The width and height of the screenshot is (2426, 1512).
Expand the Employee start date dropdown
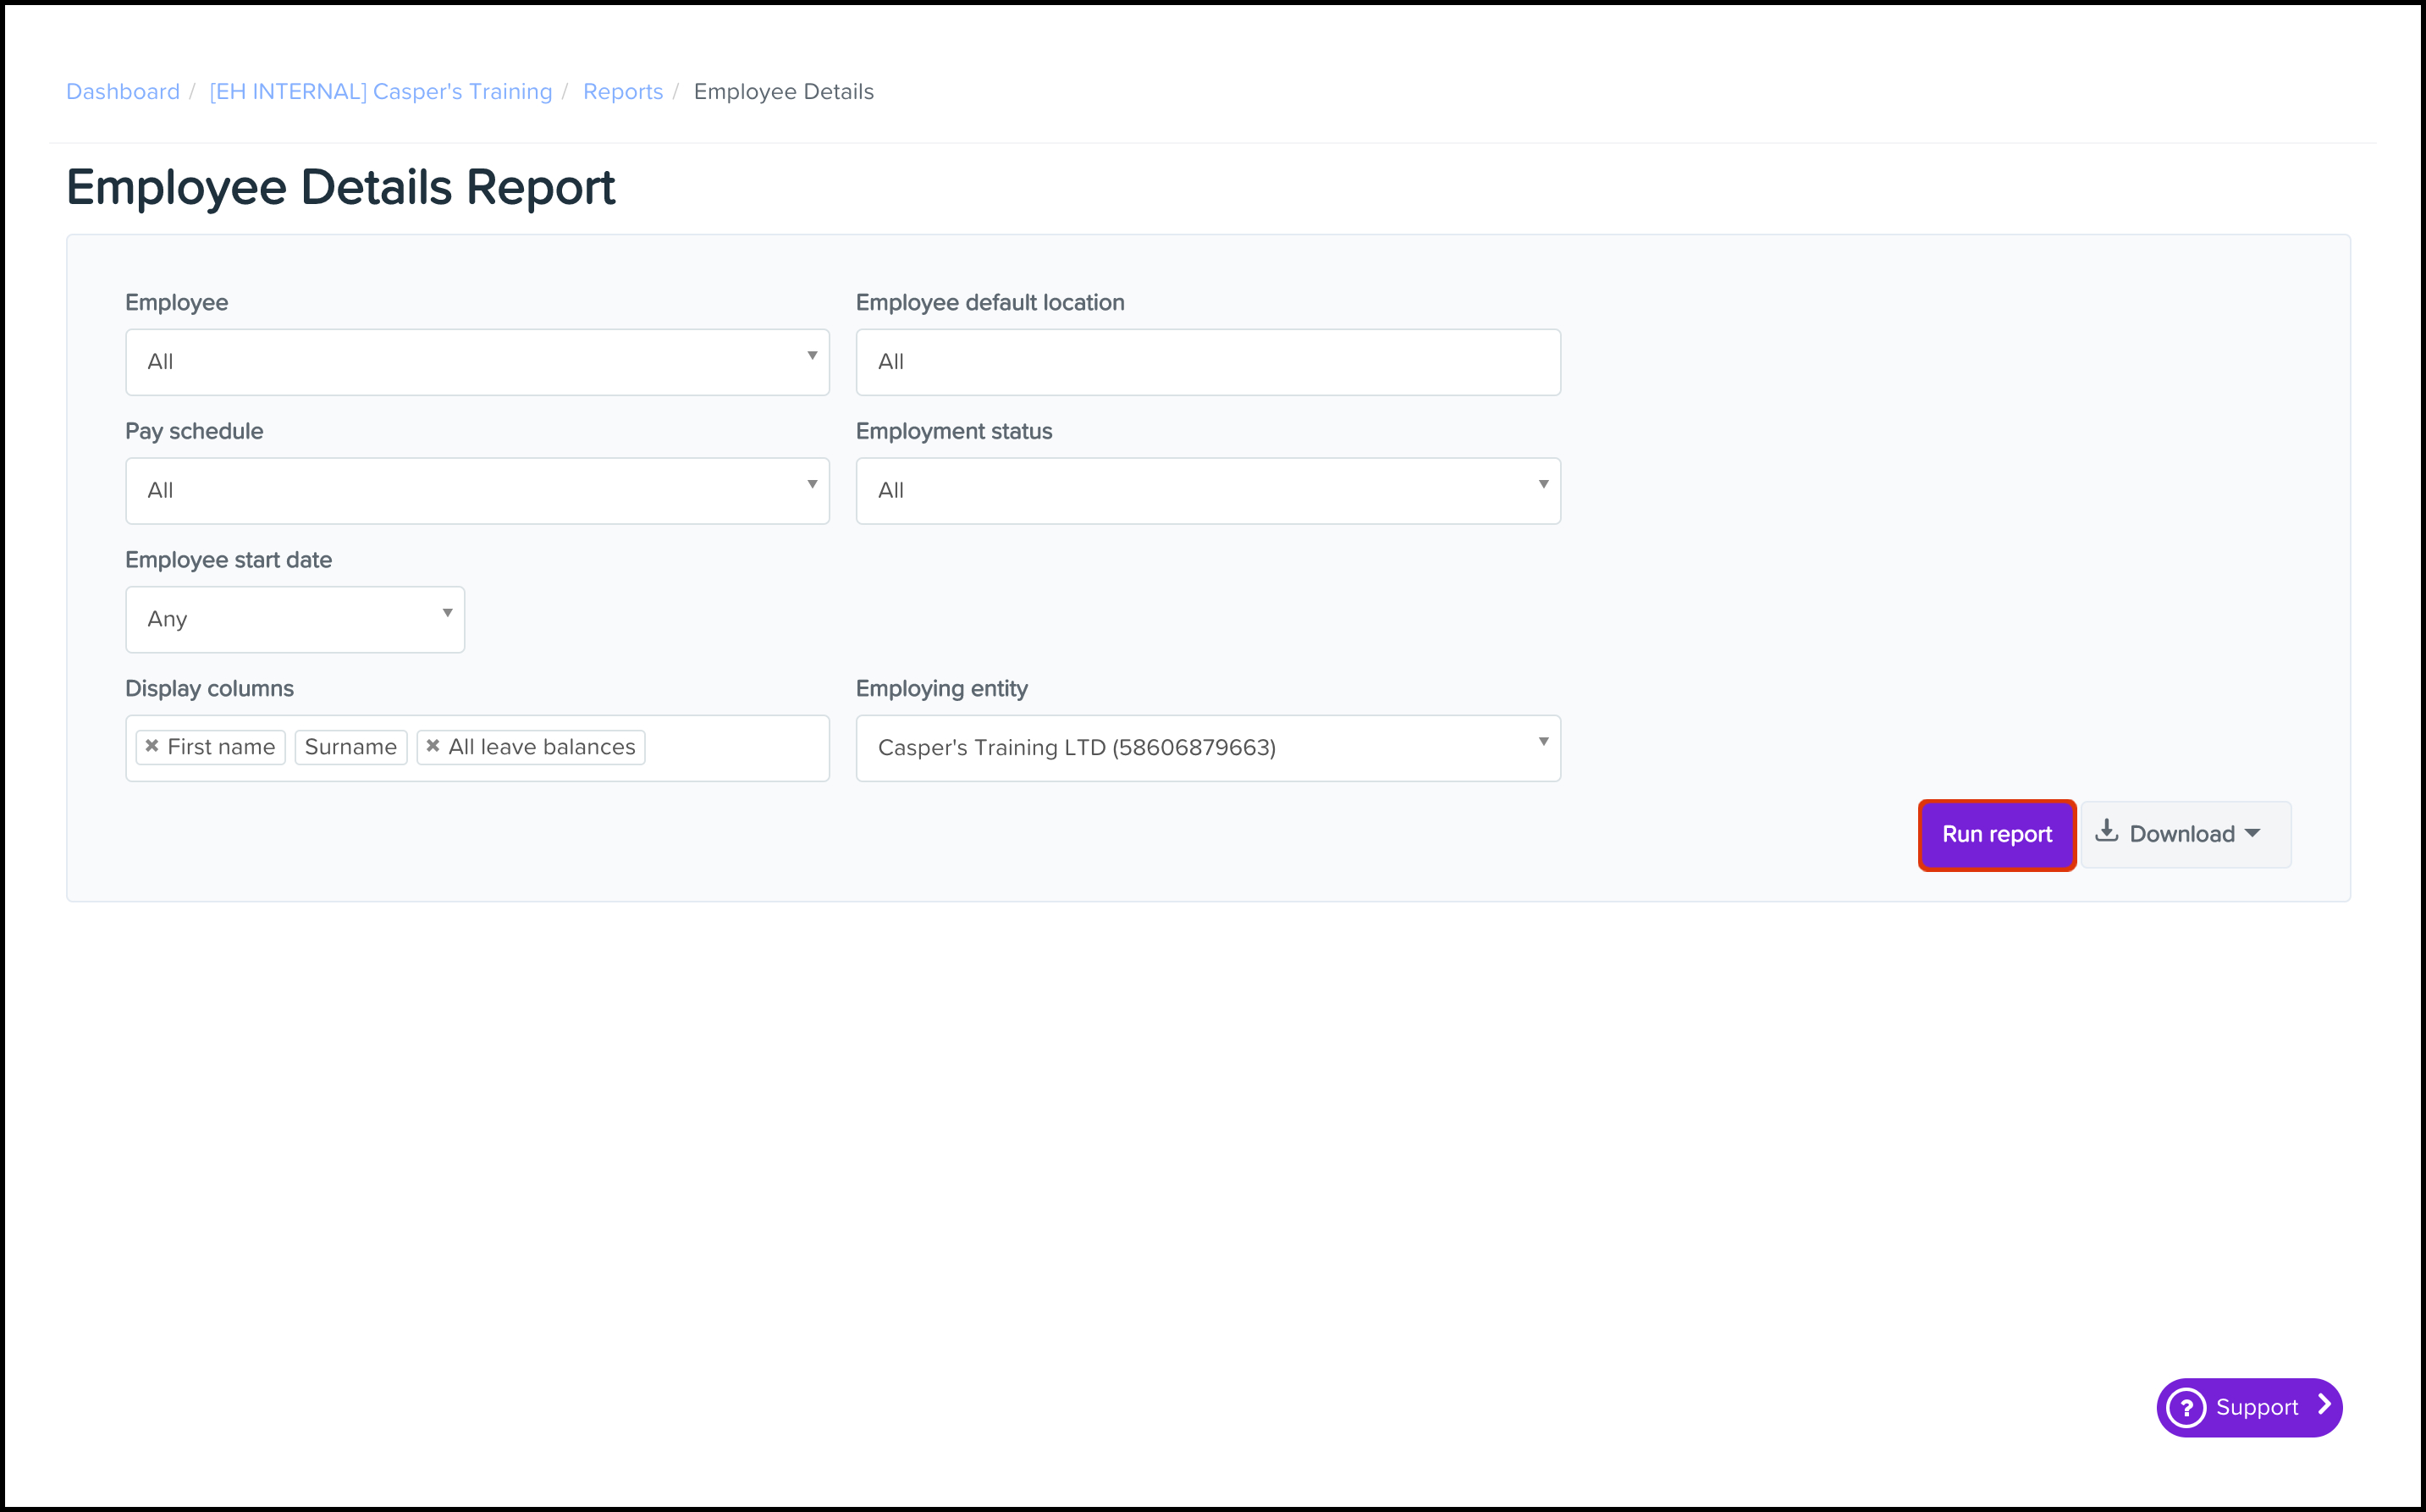[295, 619]
